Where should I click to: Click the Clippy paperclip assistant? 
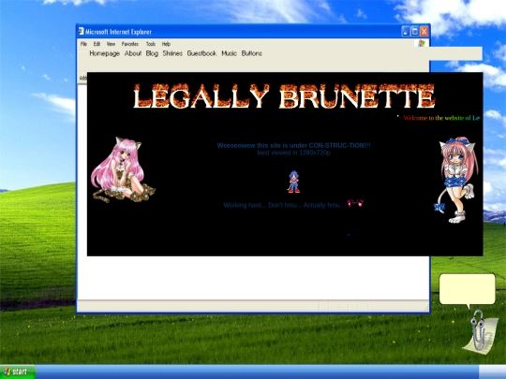479,332
